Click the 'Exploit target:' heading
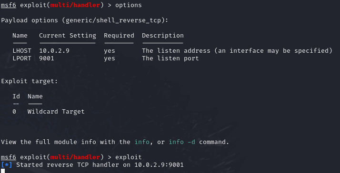 tap(30, 81)
